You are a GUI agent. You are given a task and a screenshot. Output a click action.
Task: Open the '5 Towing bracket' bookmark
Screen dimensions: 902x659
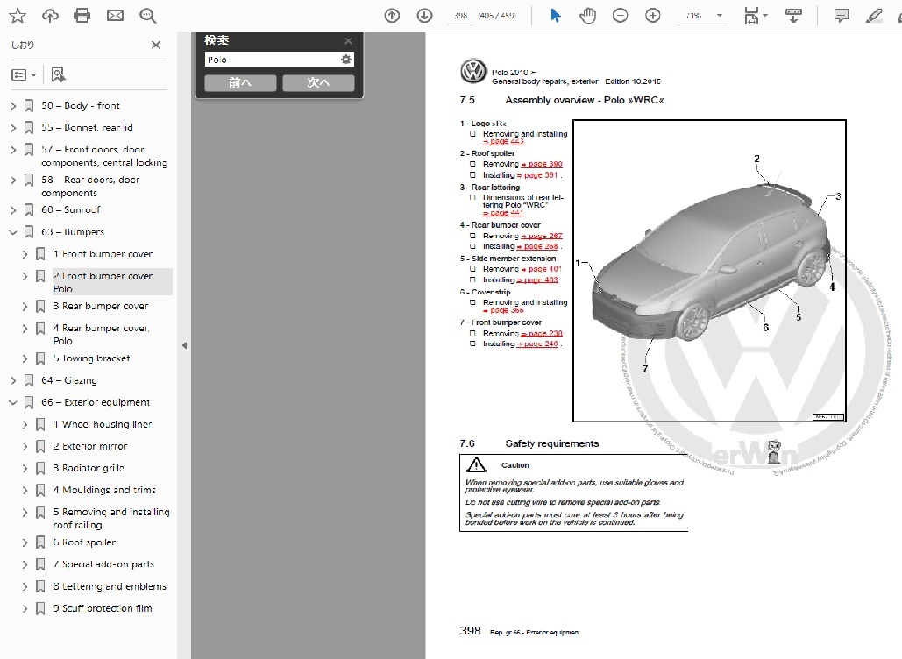[x=91, y=358]
